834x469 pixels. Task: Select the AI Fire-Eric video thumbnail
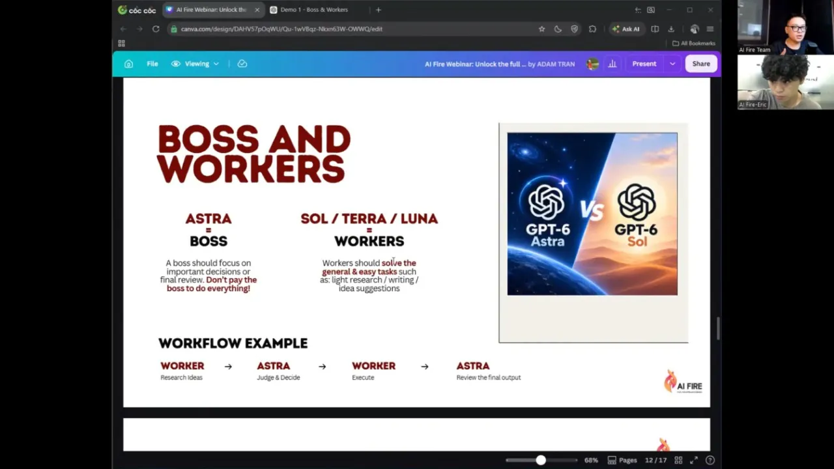coord(785,82)
